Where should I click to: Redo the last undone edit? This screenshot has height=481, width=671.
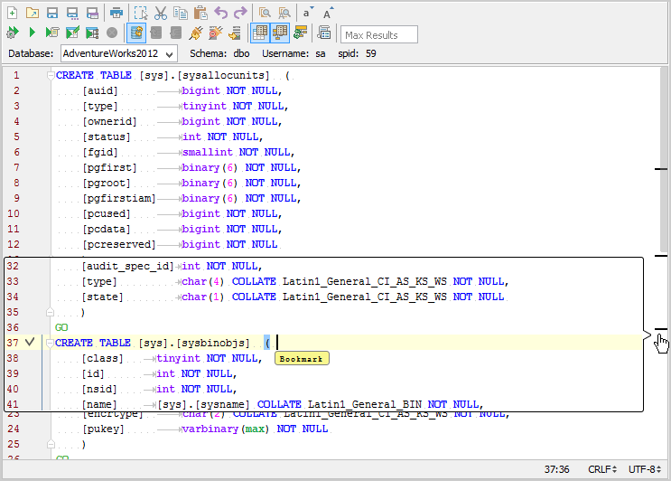(240, 13)
